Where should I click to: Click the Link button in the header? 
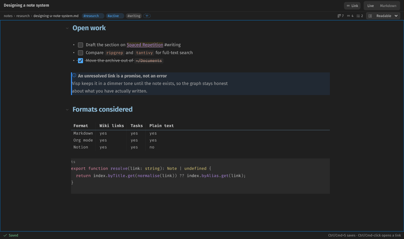pyautogui.click(x=352, y=6)
